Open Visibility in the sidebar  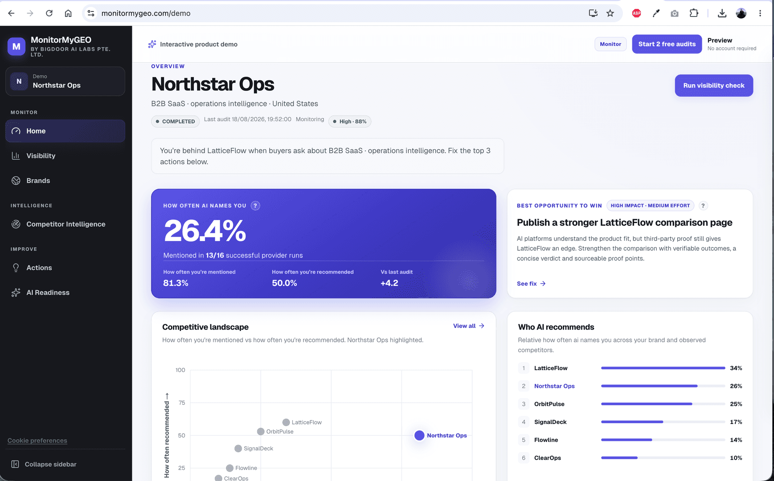point(65,156)
